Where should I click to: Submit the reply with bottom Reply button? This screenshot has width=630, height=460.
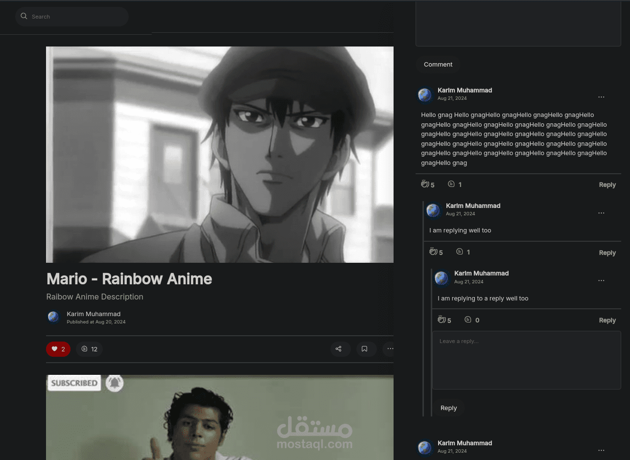click(x=448, y=408)
